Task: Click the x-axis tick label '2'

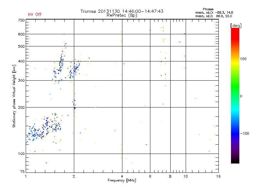Action: (74, 176)
